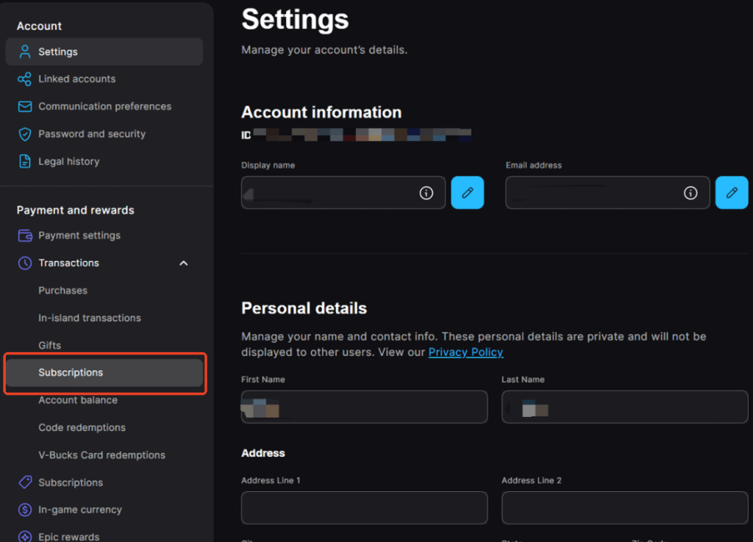The width and height of the screenshot is (753, 542).
Task: Click the Payment settings wallet icon
Action: 24,235
